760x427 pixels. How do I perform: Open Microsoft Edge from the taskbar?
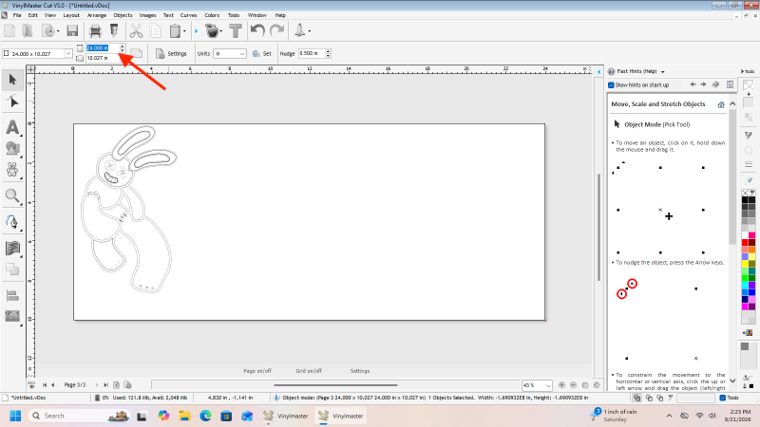[205, 416]
